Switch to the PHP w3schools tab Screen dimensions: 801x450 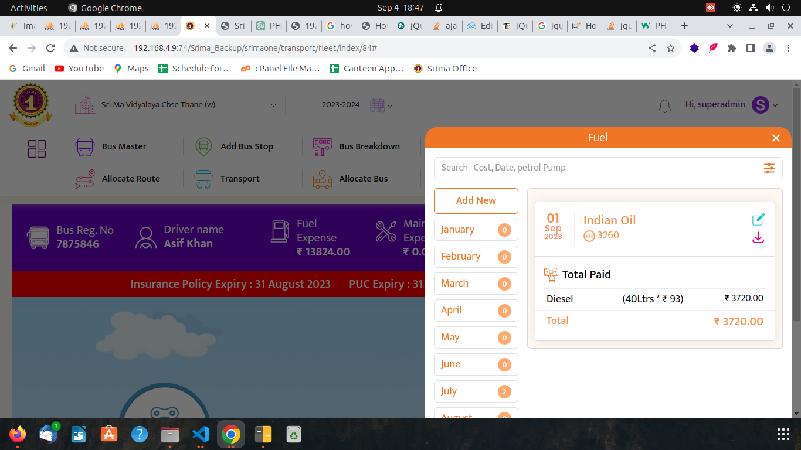click(654, 26)
